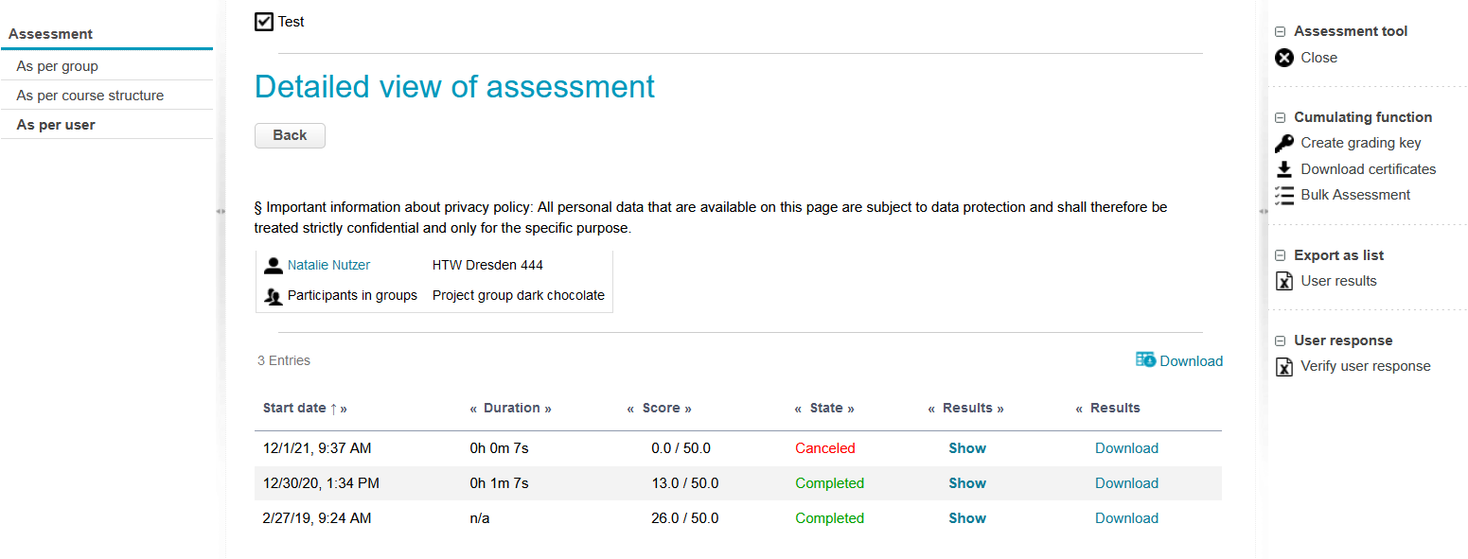Collapse the Cumulating function section
The width and height of the screenshot is (1468, 559).
pos(1280,117)
